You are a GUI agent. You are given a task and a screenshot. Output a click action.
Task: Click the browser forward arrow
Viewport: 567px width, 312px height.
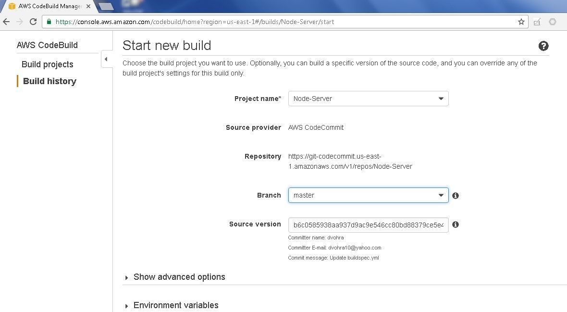tap(20, 22)
